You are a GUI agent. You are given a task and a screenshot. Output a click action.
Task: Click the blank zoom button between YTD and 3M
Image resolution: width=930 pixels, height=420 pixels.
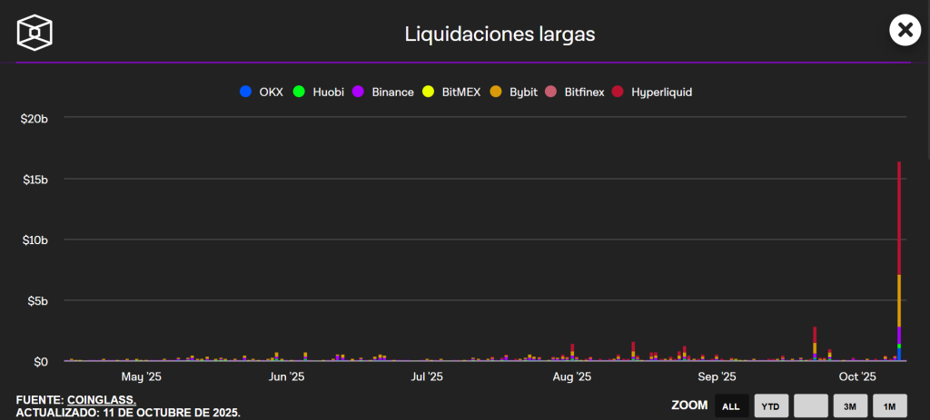[x=810, y=406]
